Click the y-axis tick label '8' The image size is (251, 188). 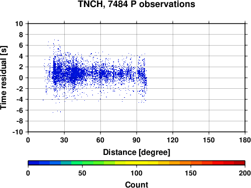[21, 35]
